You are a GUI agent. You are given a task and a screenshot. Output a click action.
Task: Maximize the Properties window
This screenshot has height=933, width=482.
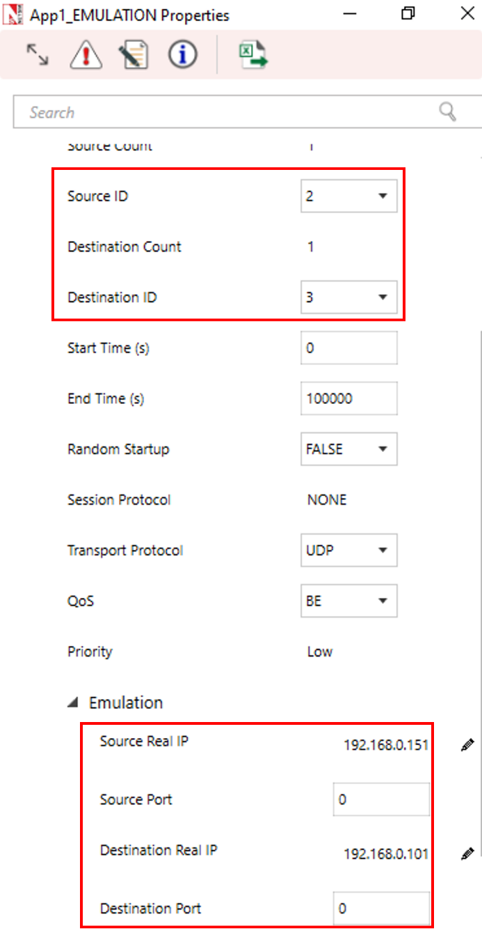click(x=408, y=14)
